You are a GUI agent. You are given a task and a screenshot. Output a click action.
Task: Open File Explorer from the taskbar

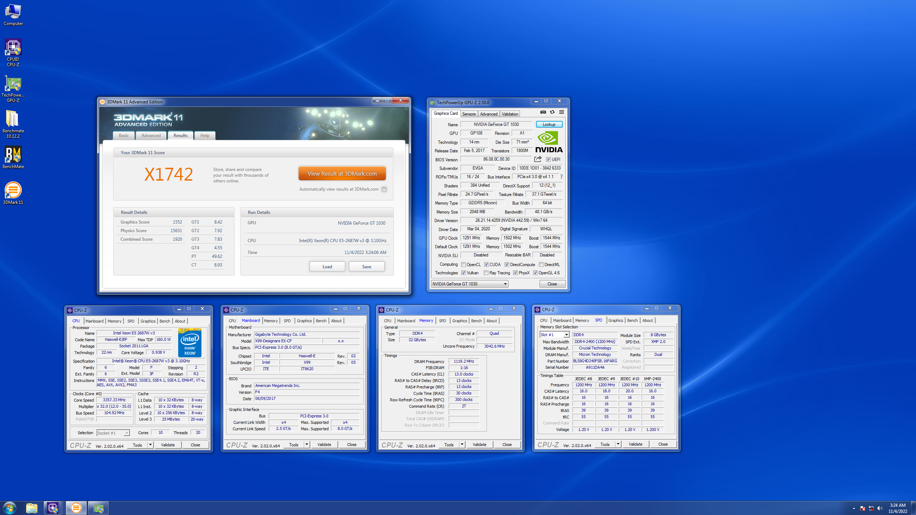click(31, 508)
